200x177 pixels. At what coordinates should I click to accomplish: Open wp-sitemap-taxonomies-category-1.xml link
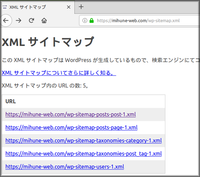pyautogui.click(x=84, y=140)
